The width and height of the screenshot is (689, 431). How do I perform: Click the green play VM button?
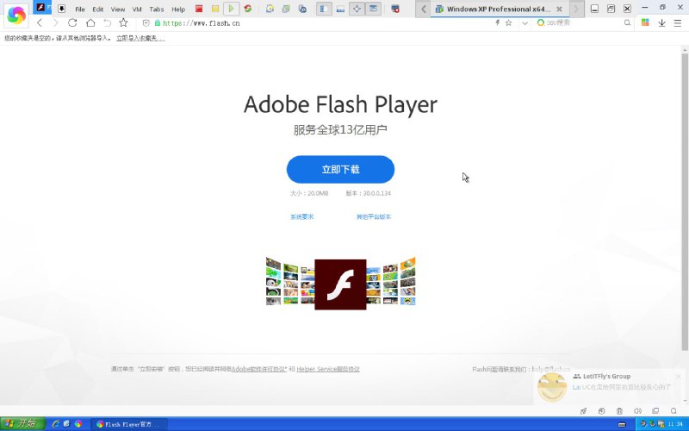pos(231,9)
